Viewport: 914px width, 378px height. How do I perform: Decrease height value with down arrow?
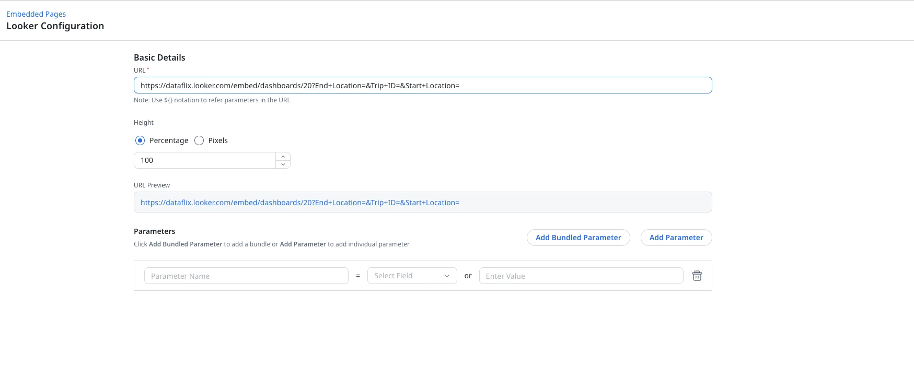[x=283, y=164]
